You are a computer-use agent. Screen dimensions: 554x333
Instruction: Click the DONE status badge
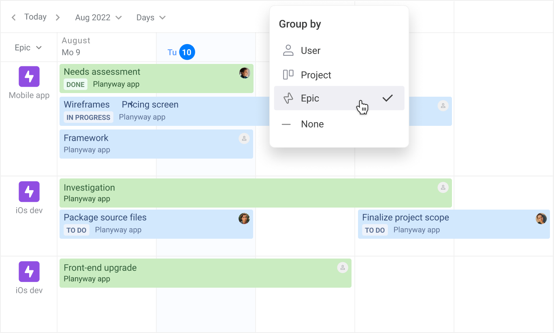75,85
